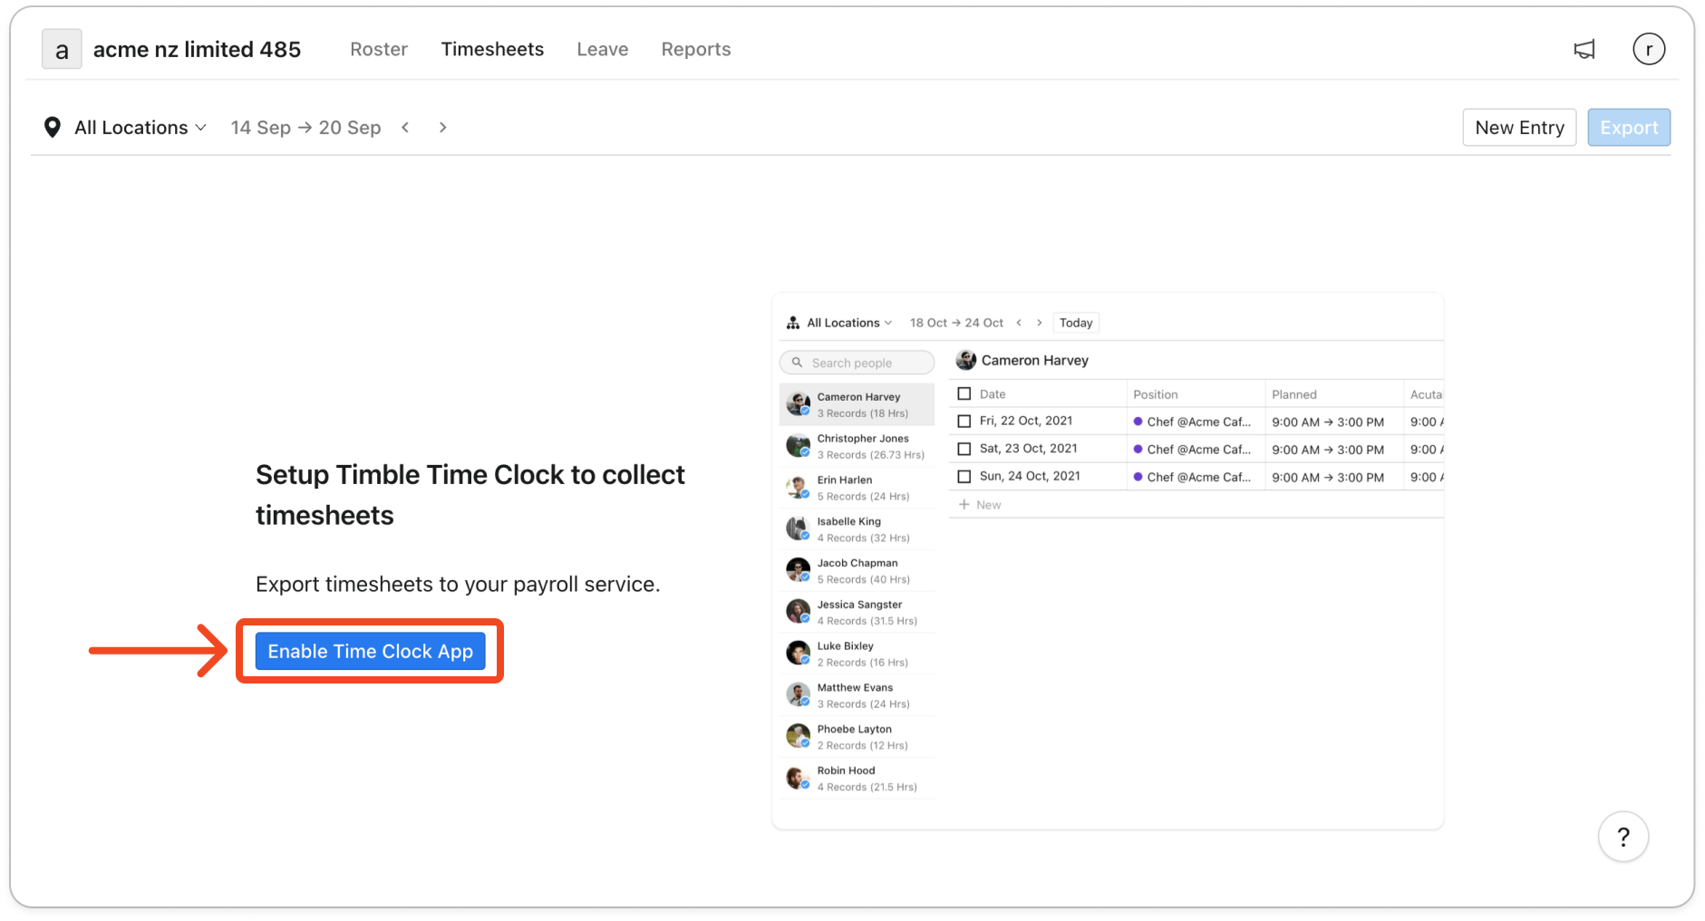Click the Search people field
This screenshot has width=1705, height=921.
(857, 363)
